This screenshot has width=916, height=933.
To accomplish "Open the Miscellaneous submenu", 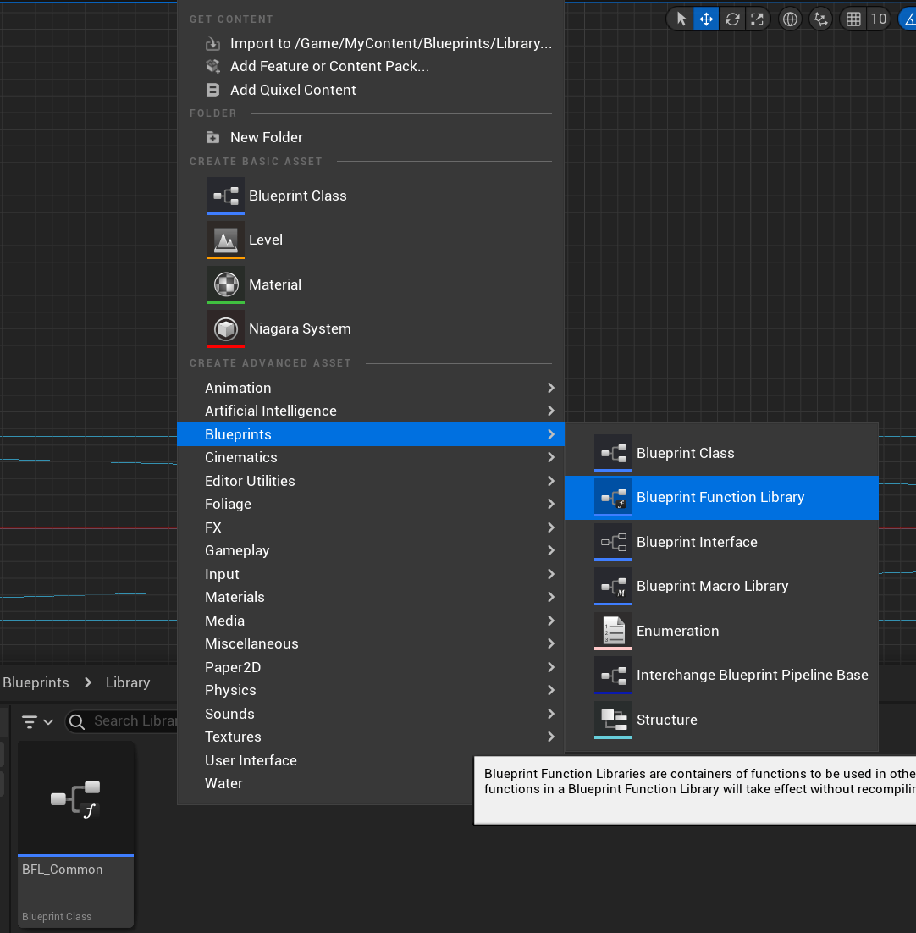I will pos(371,643).
